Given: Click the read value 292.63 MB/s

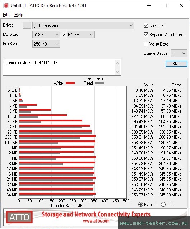Looking at the screenshot, I should [x=170, y=127].
